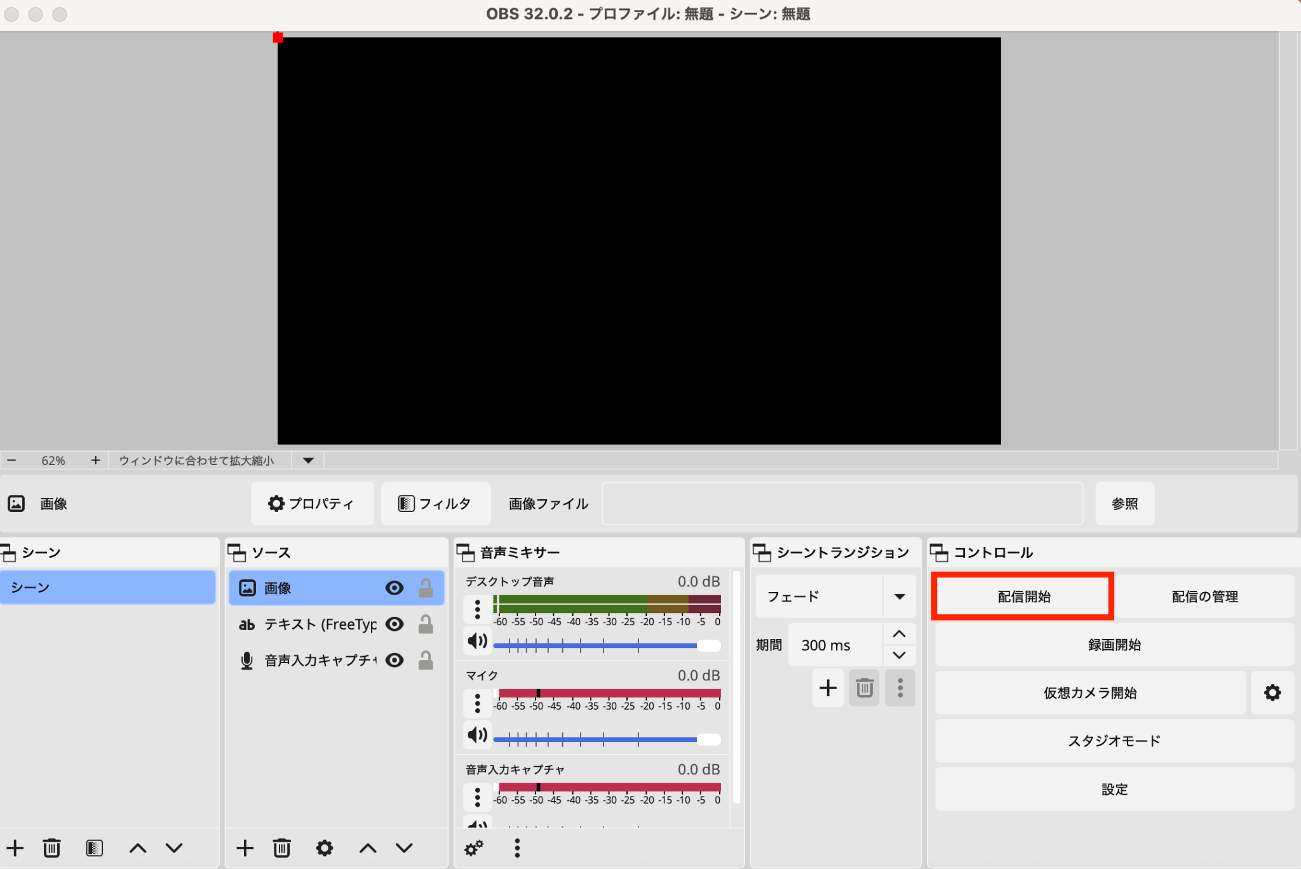Open the advanced audio properties gears icon

[474, 848]
